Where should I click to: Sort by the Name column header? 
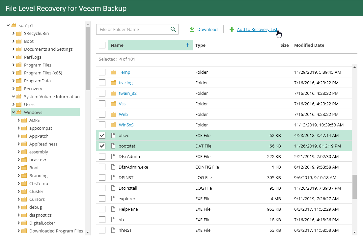pos(150,45)
